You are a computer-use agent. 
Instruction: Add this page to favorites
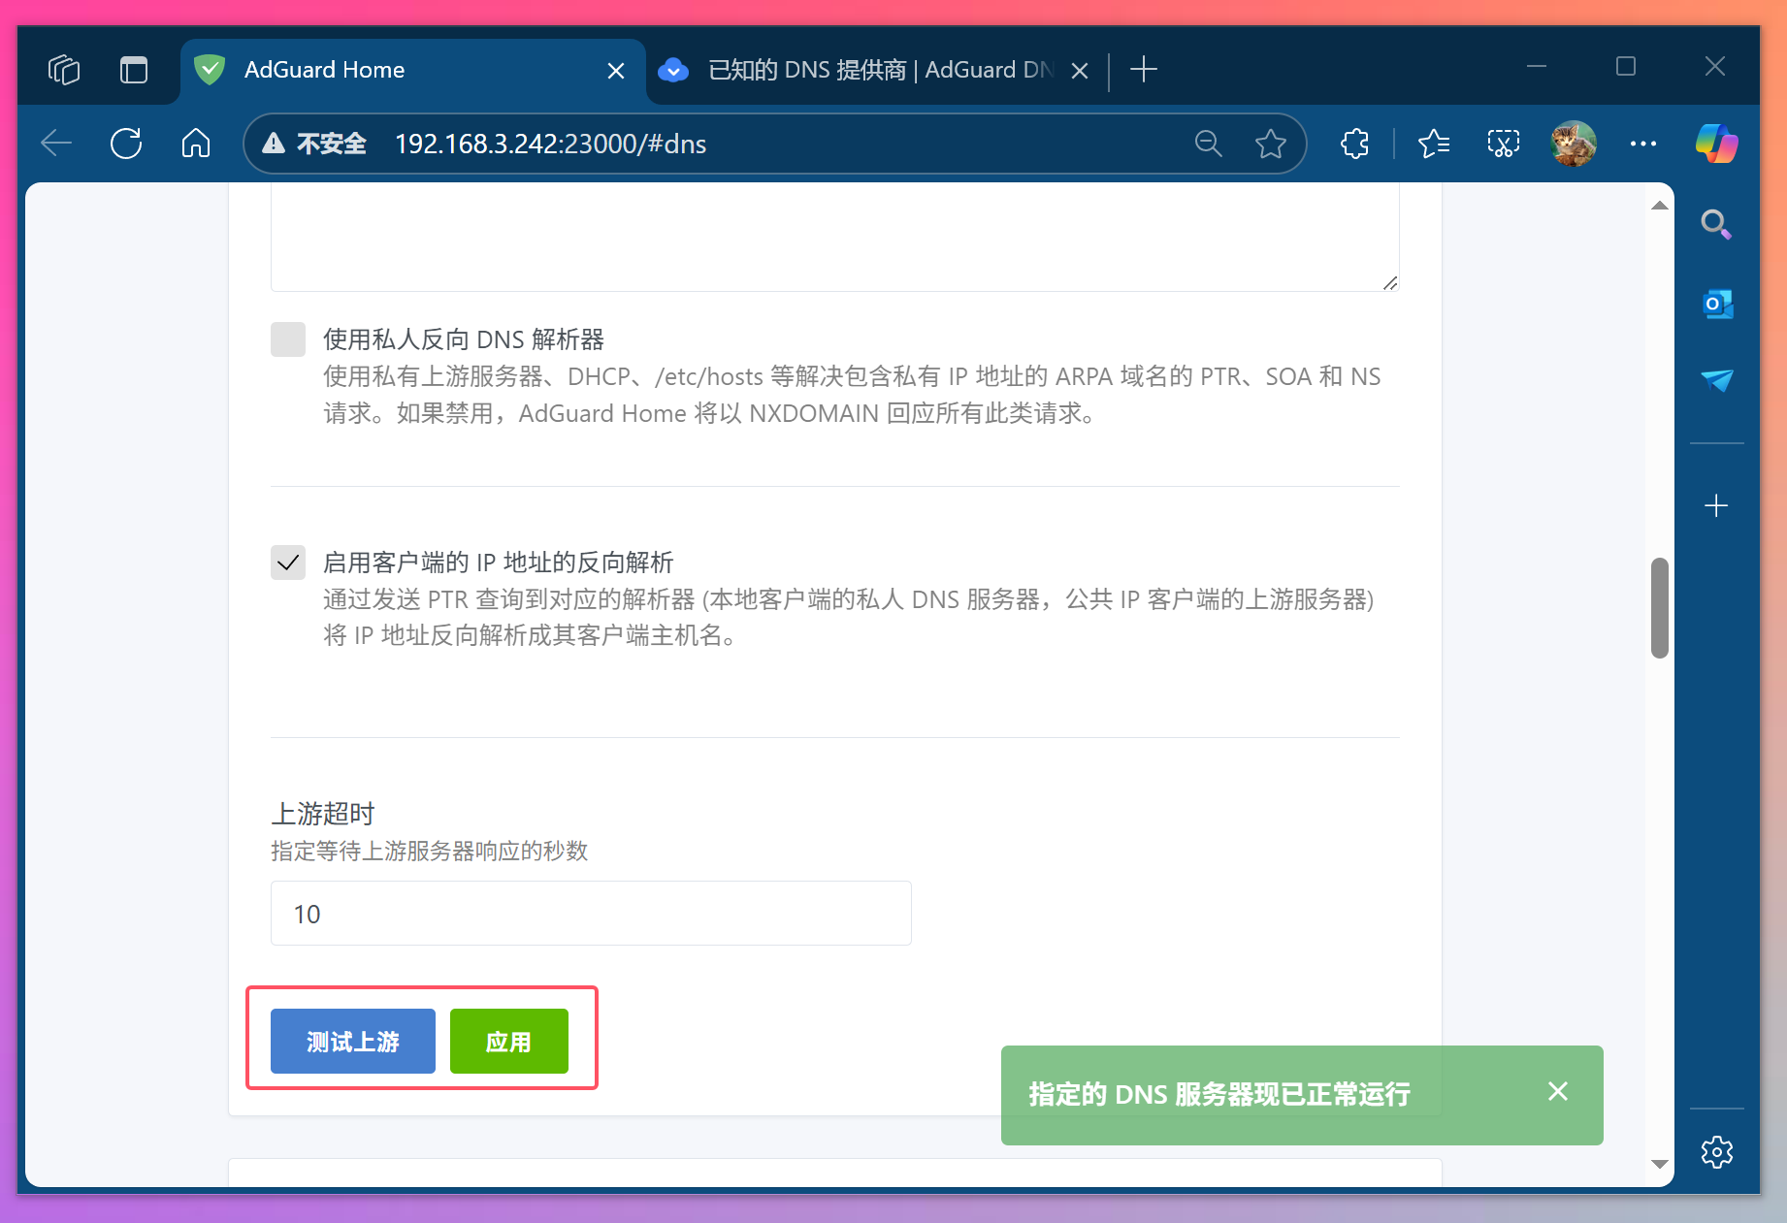(x=1271, y=144)
